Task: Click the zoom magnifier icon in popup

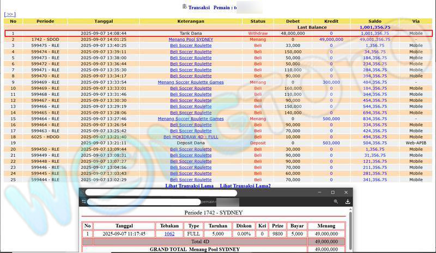Action: click(x=336, y=201)
